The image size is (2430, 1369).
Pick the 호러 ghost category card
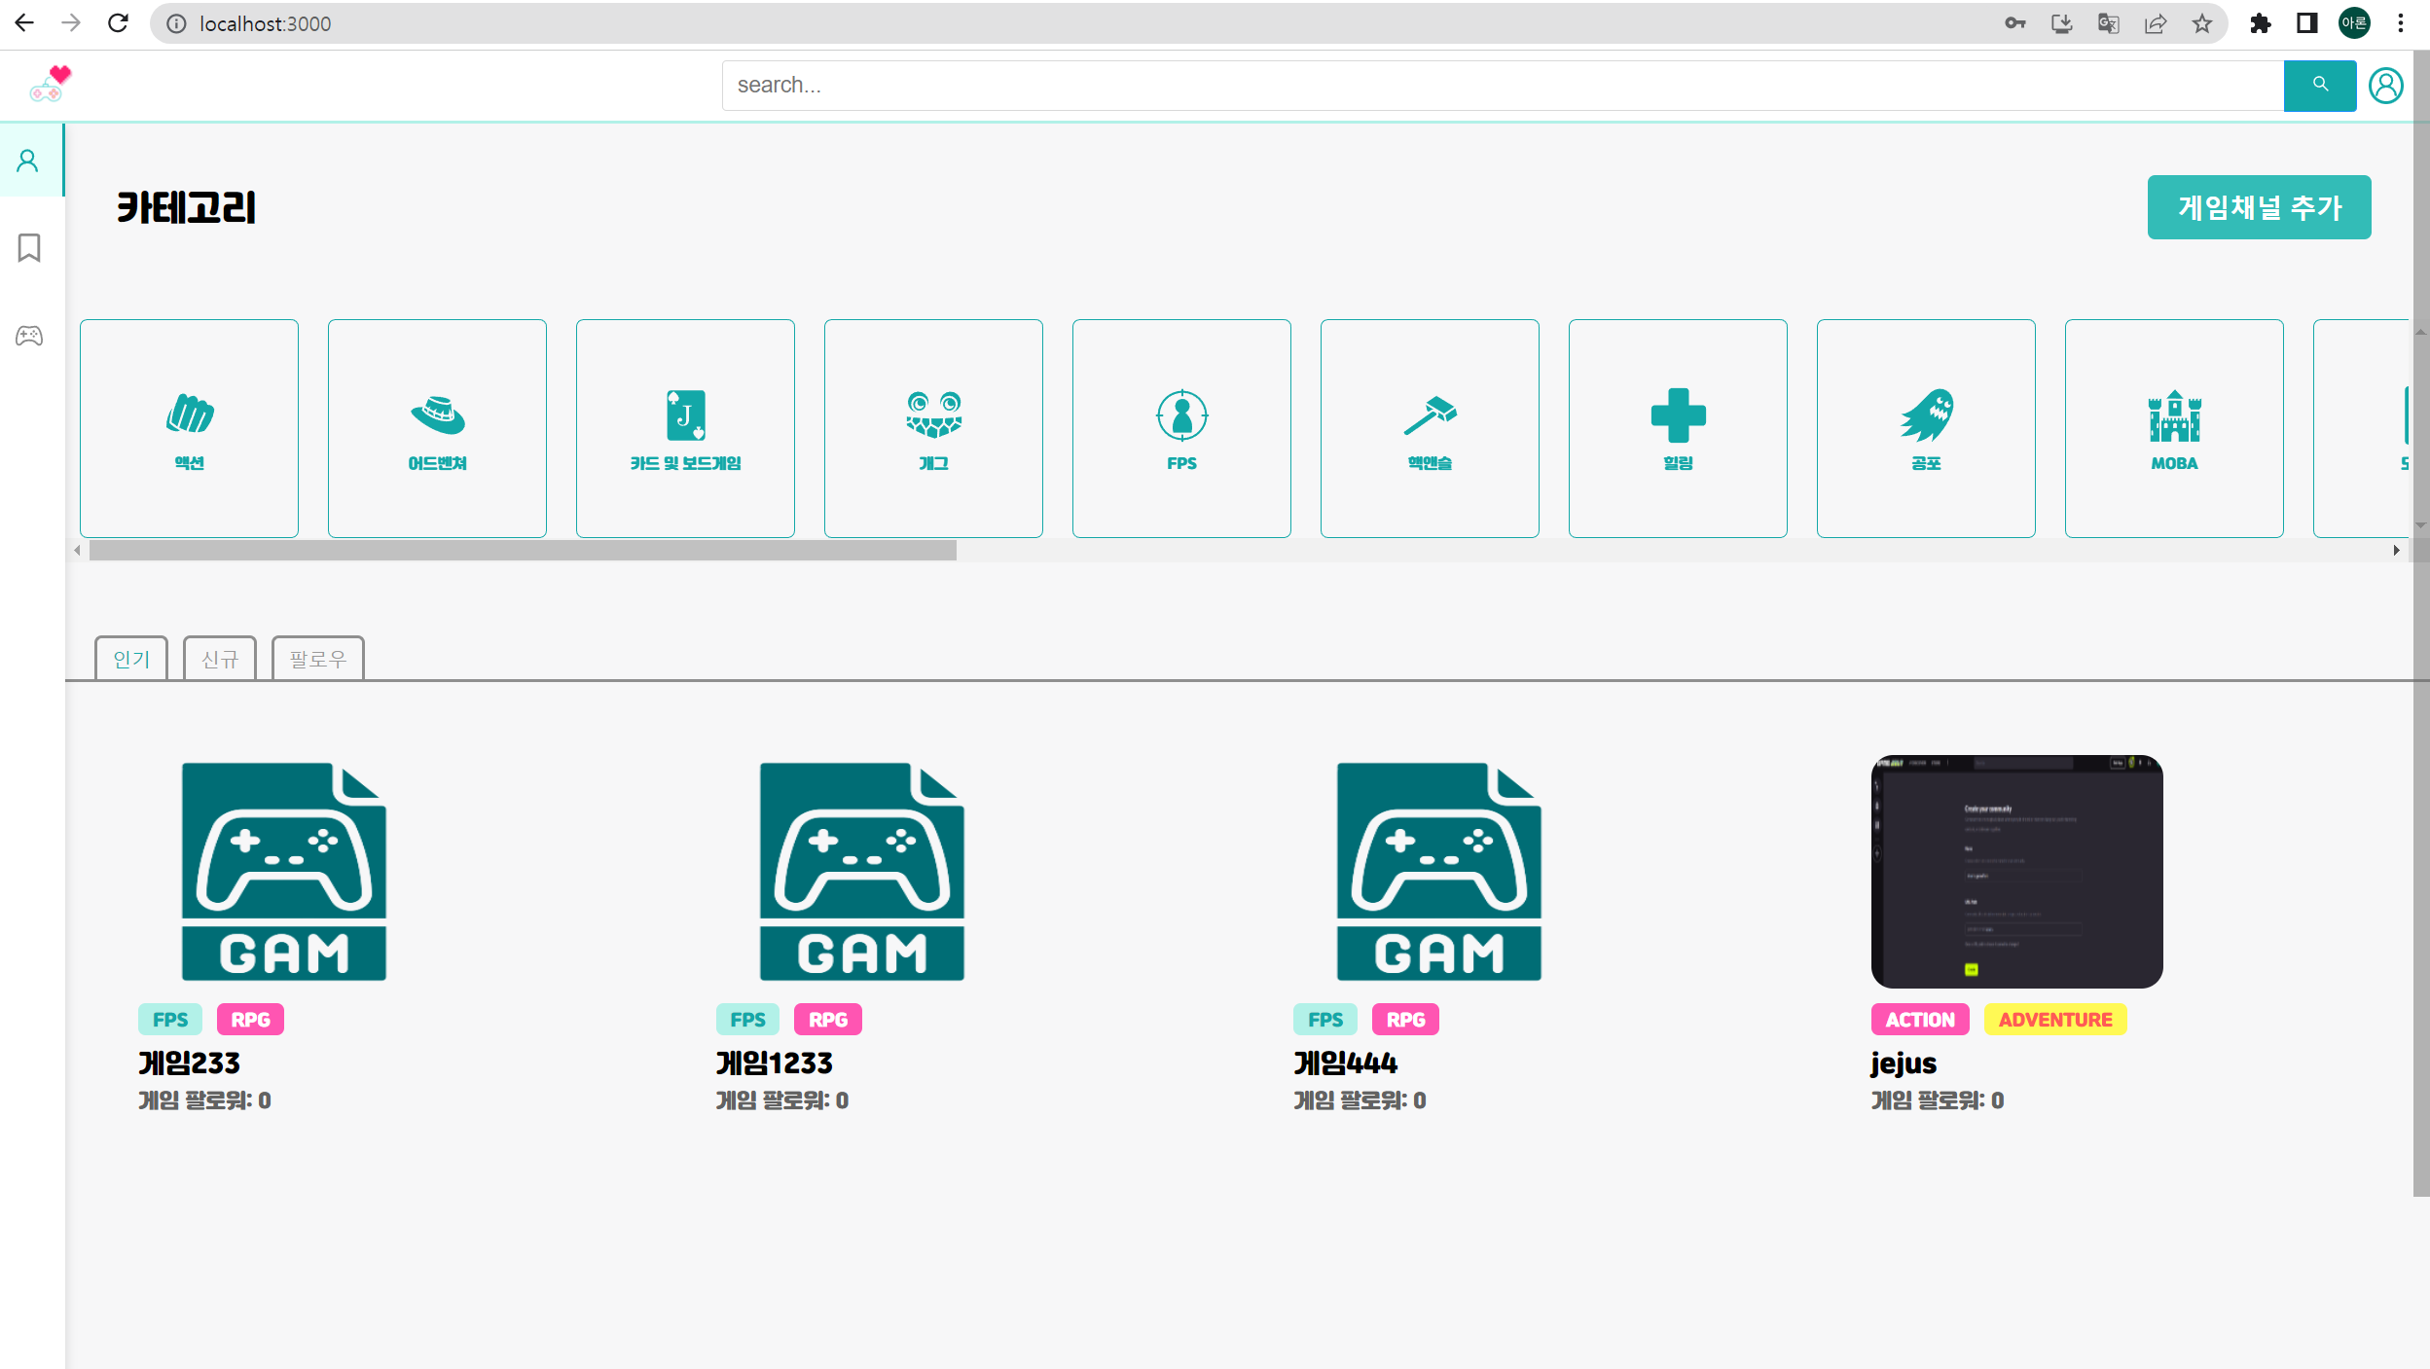pyautogui.click(x=1925, y=428)
